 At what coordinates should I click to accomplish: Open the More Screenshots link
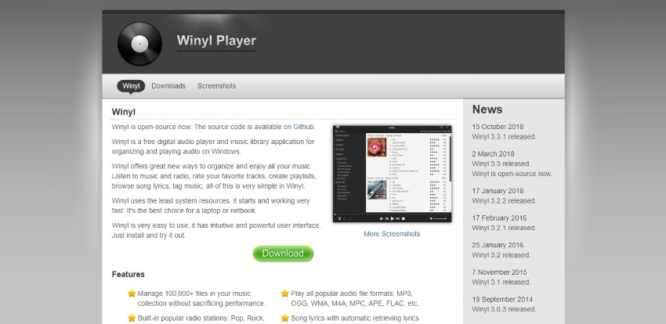(x=392, y=234)
